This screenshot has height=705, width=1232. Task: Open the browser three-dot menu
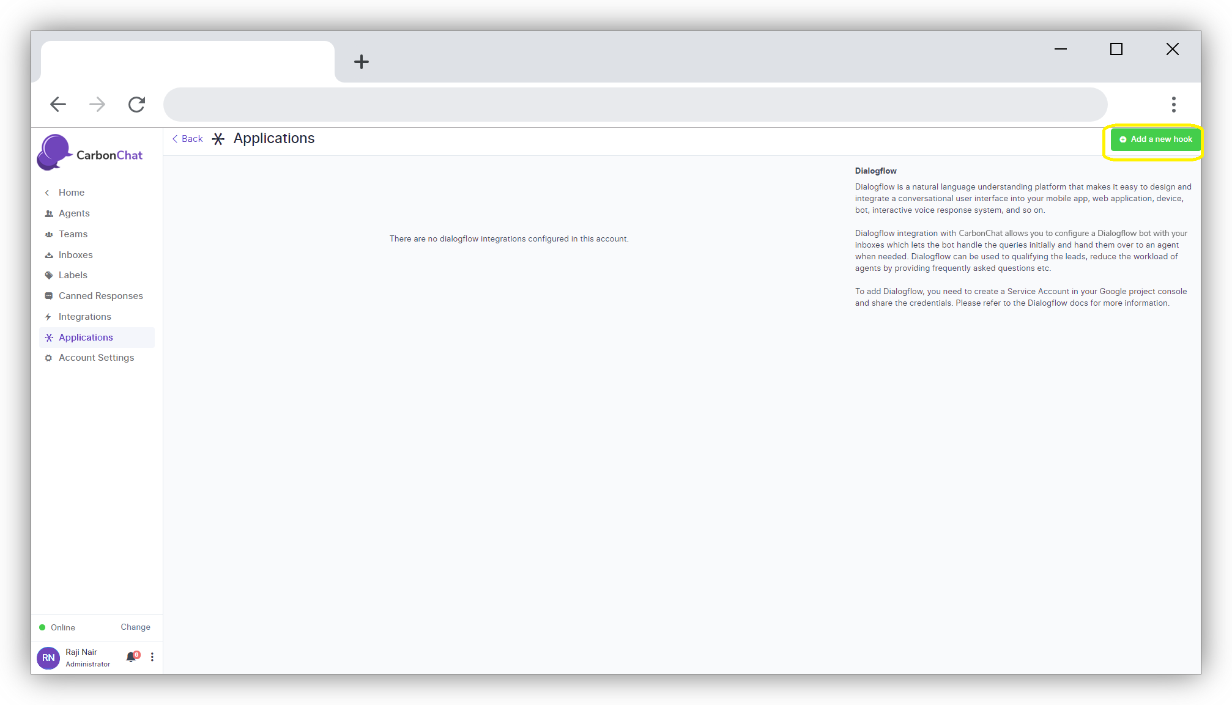1173,105
